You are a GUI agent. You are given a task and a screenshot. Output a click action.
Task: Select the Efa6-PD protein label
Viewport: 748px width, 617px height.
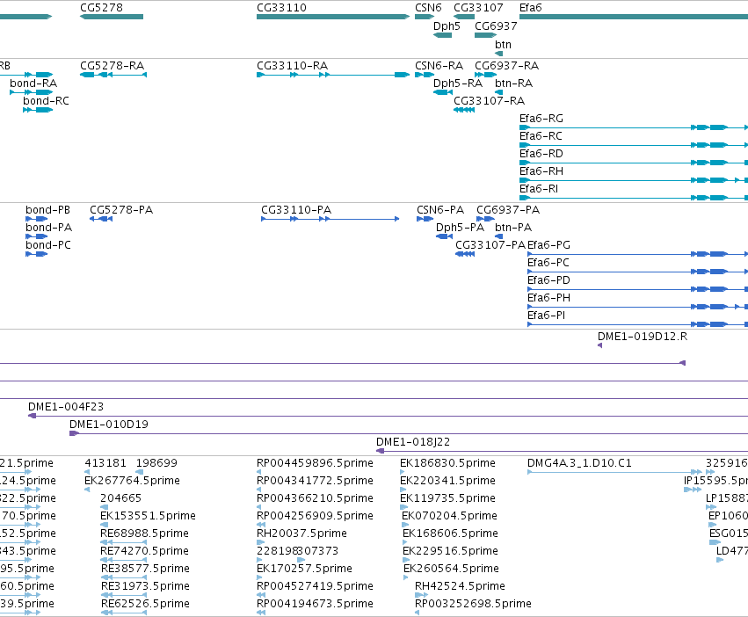tap(548, 280)
